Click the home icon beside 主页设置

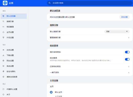(3, 32)
